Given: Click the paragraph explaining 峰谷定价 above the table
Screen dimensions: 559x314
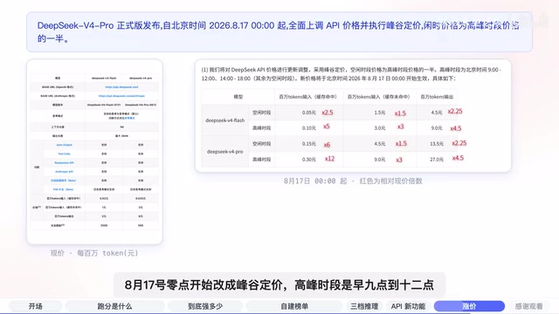Looking at the screenshot, I should pyautogui.click(x=351, y=74).
